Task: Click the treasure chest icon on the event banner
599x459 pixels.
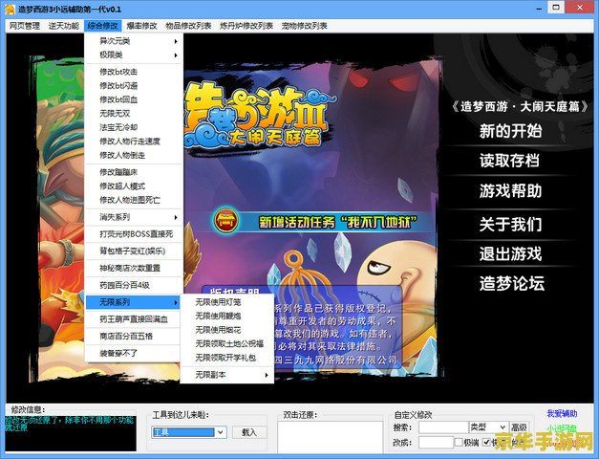Action: click(x=226, y=221)
